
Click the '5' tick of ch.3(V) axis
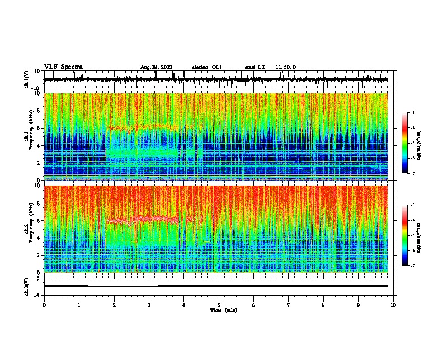point(39,278)
